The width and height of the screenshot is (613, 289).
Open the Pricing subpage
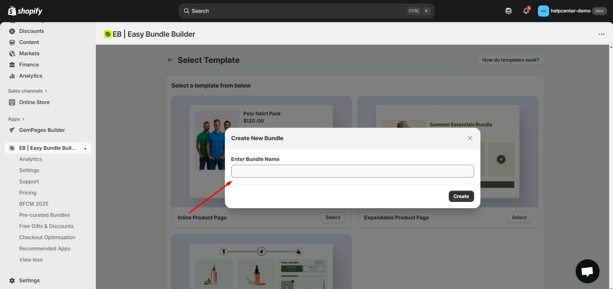pos(28,193)
